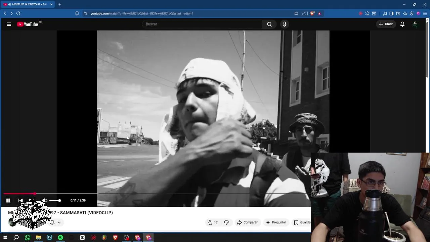Go to the previous video in the playlist

click(x=20, y=200)
